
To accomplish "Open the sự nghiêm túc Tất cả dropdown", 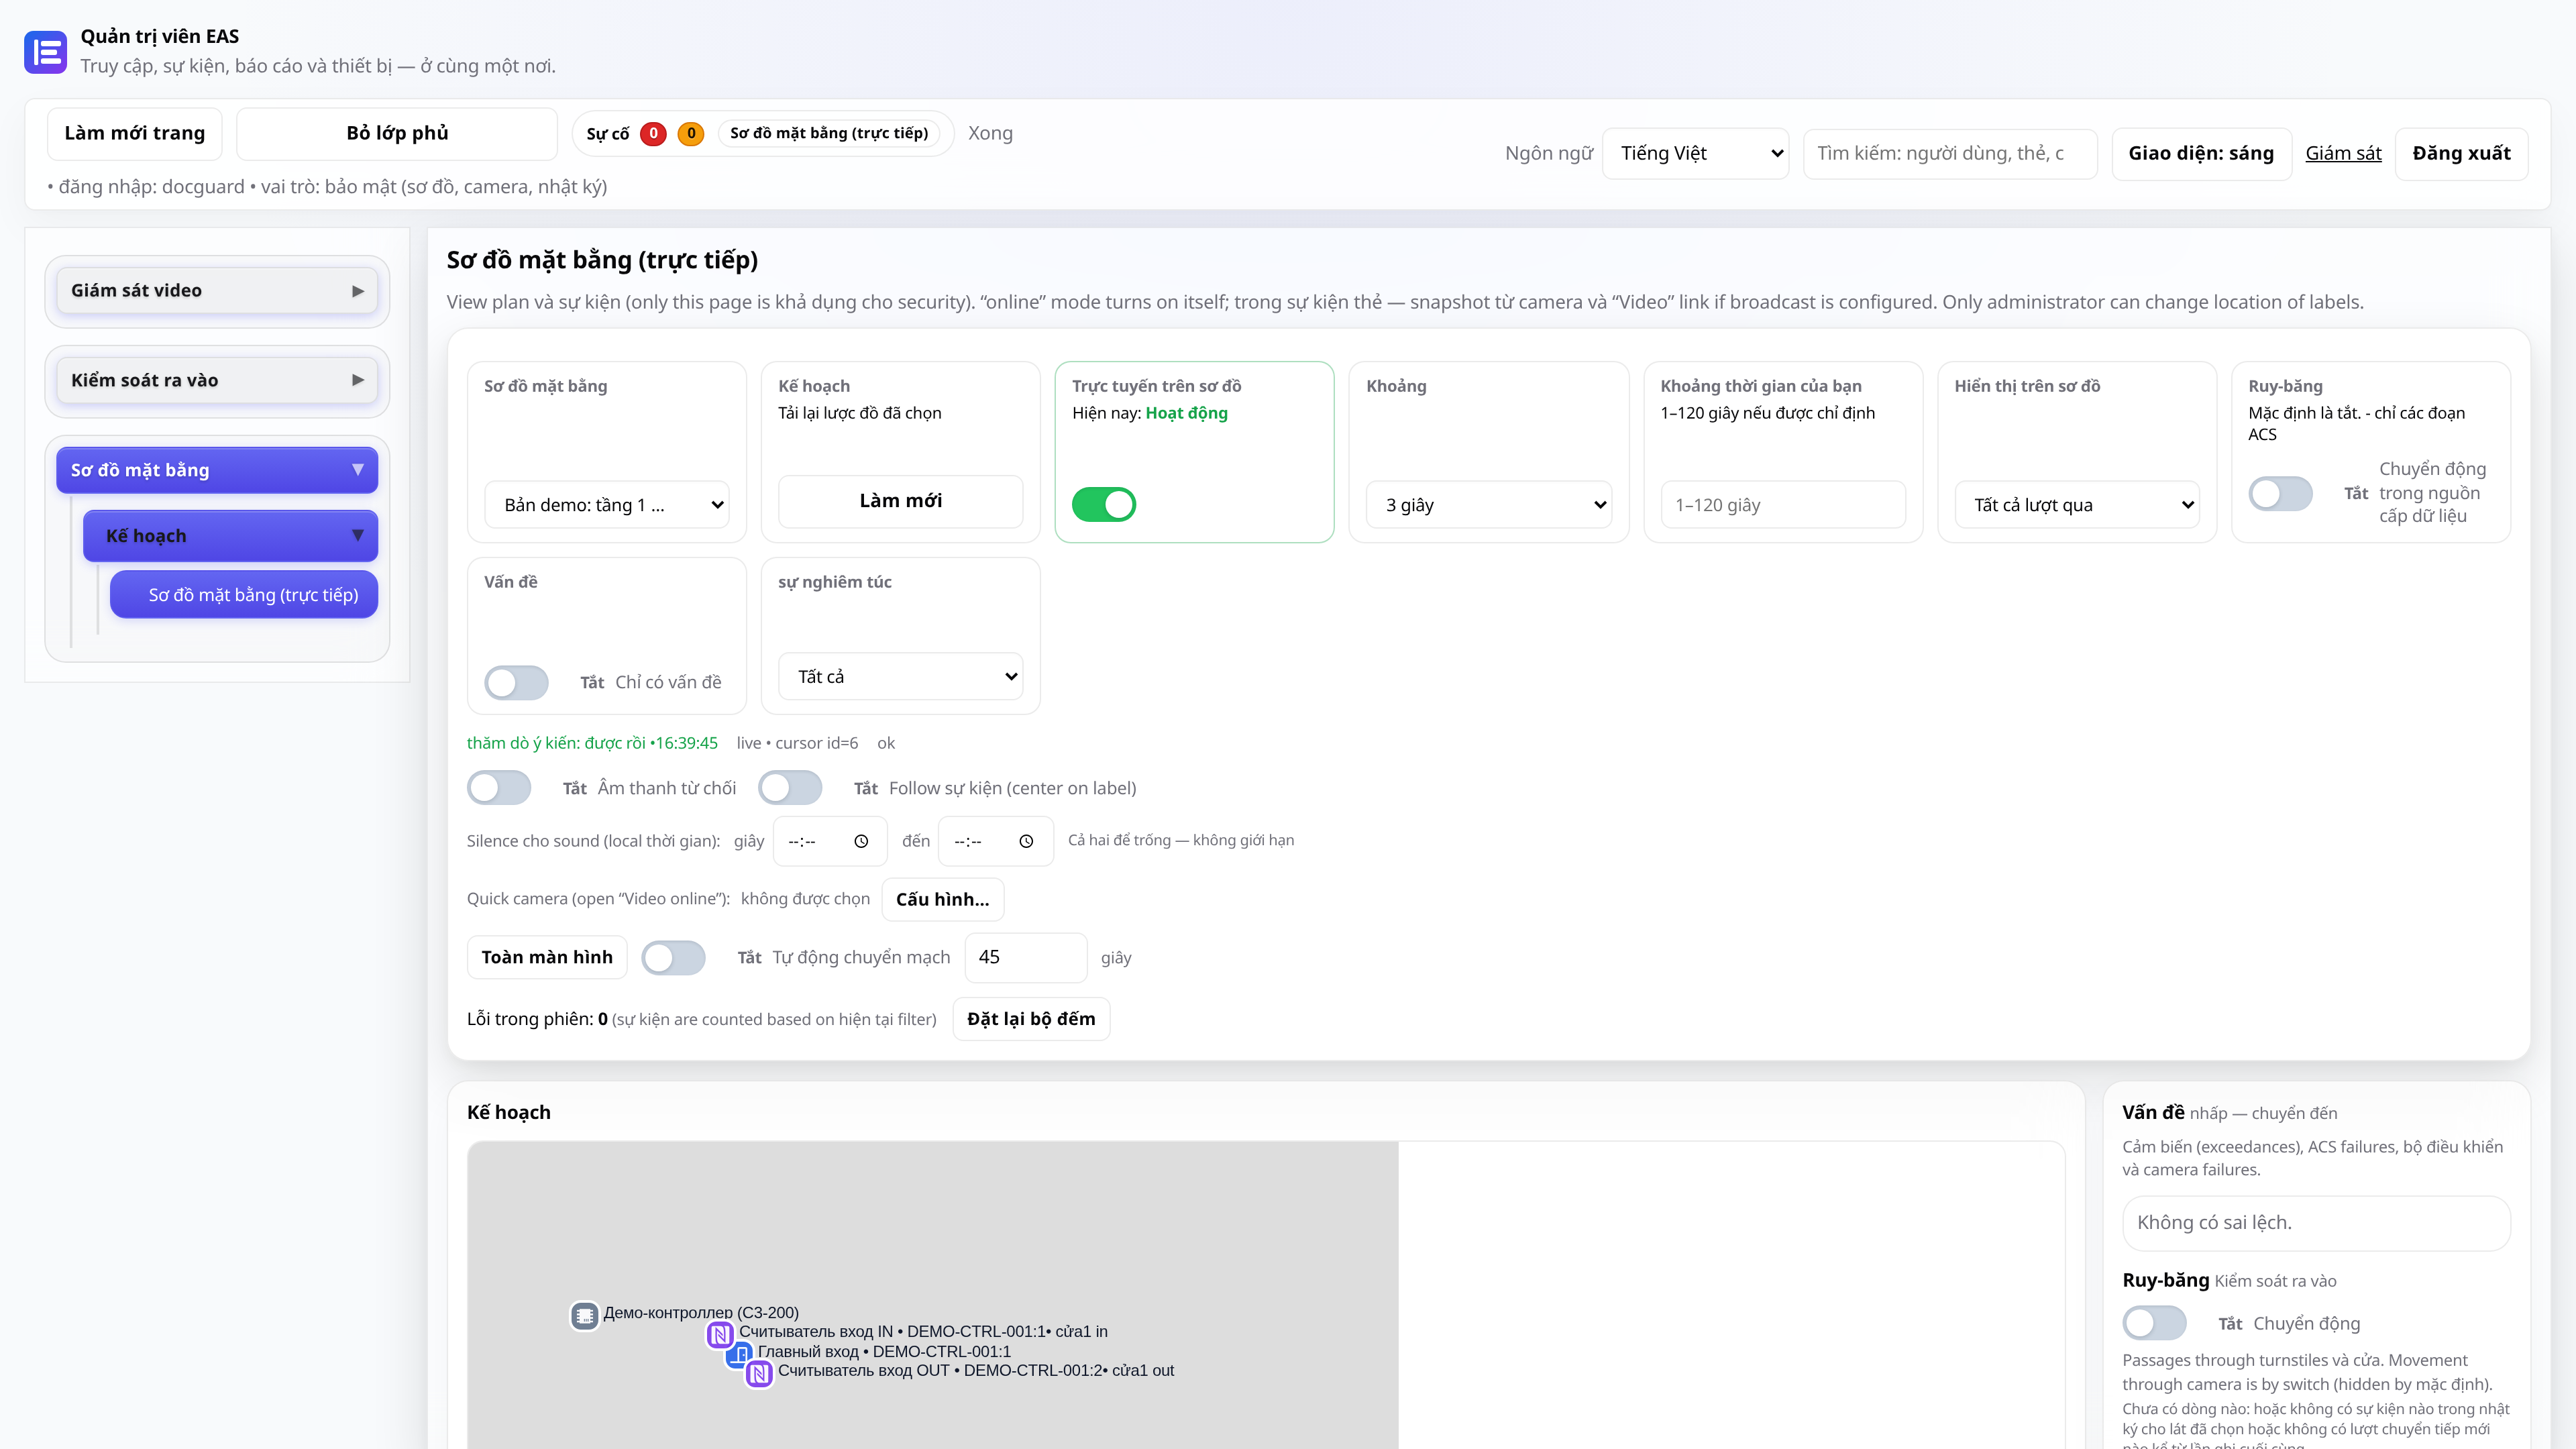I will coord(901,677).
